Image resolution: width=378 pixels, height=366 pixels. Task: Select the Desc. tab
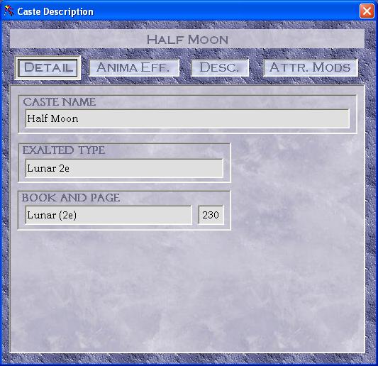coord(220,67)
